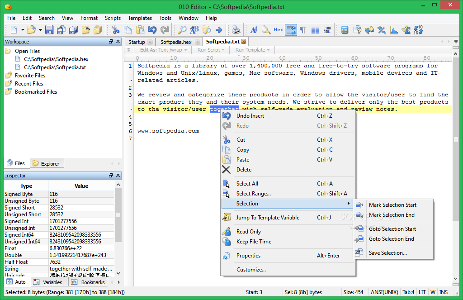The width and height of the screenshot is (463, 300).
Task: Toggle Read Only in context menu
Action: point(288,232)
